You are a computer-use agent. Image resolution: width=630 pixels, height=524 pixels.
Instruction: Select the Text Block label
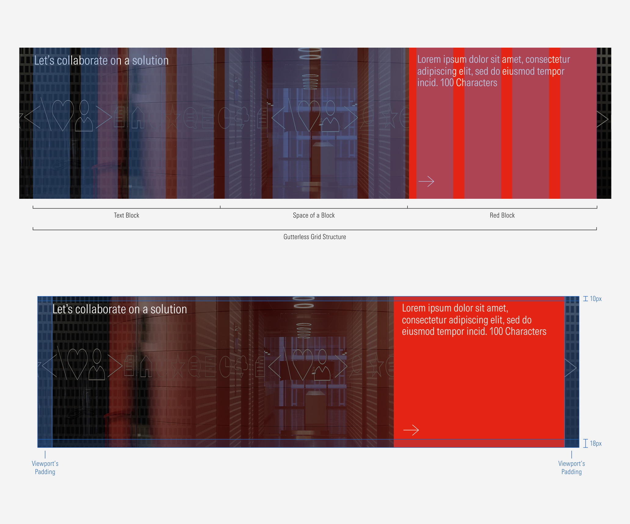coord(126,215)
